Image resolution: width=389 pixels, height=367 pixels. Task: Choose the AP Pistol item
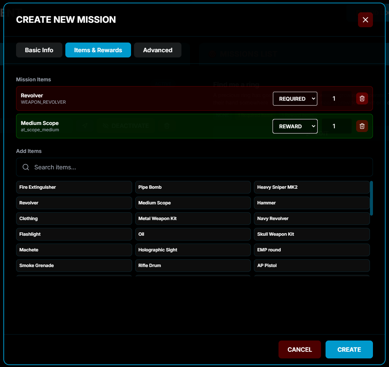point(311,266)
